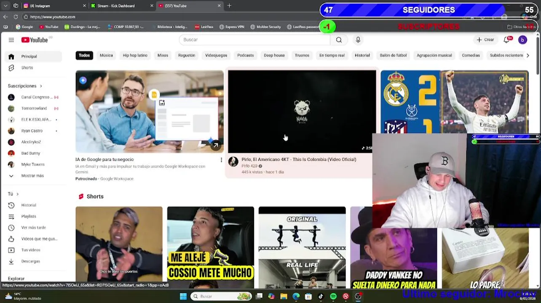The height and width of the screenshot is (303, 541).
Task: Open Ver más tarde in the sidebar
Action: [34, 228]
